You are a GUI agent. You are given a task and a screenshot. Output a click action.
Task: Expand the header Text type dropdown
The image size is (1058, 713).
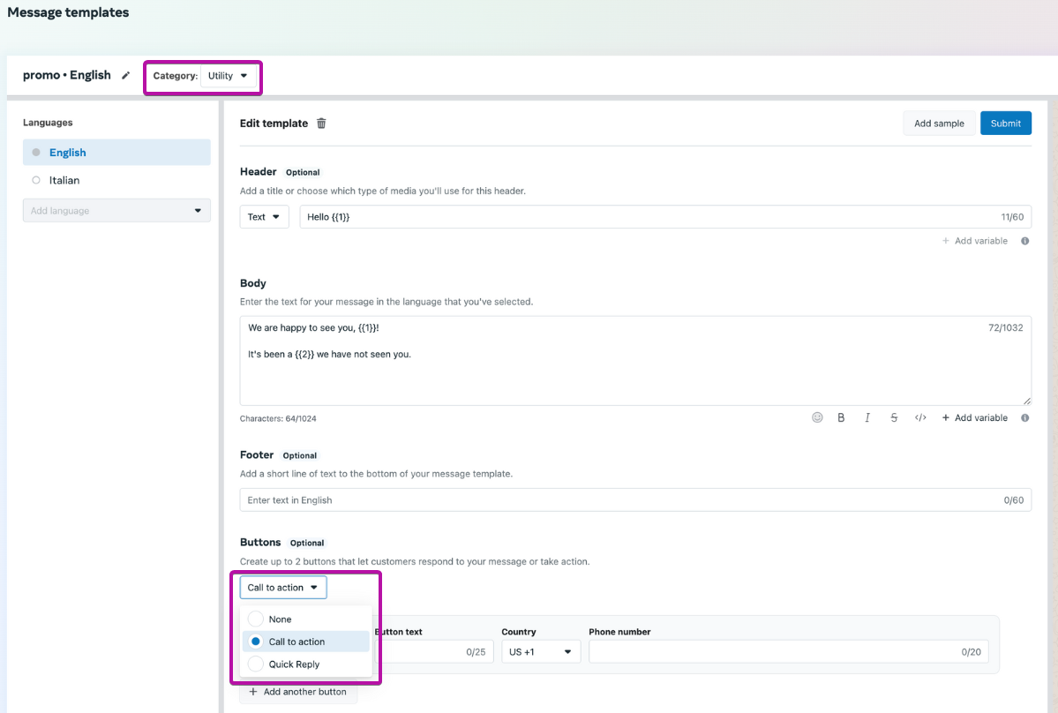coord(264,217)
